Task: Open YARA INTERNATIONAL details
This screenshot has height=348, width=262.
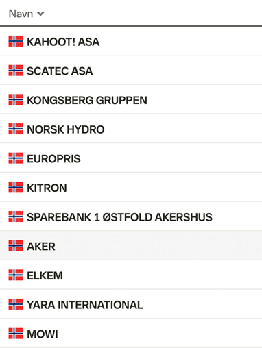Action: [x=85, y=305]
